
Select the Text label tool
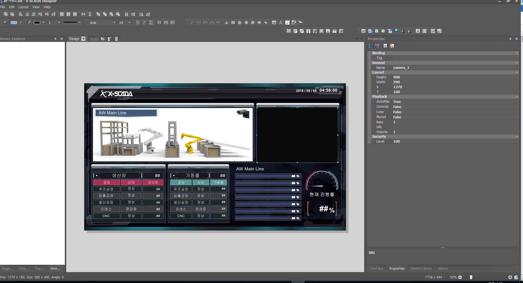click(x=281, y=23)
